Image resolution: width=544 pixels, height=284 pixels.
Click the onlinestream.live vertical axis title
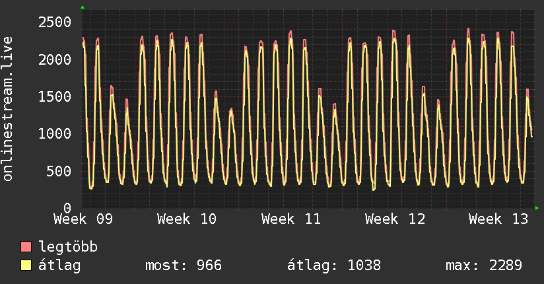tap(8, 109)
